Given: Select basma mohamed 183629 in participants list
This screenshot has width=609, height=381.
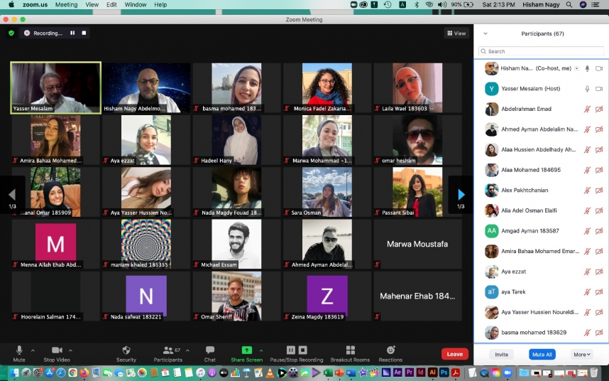Looking at the screenshot, I should click(x=541, y=333).
